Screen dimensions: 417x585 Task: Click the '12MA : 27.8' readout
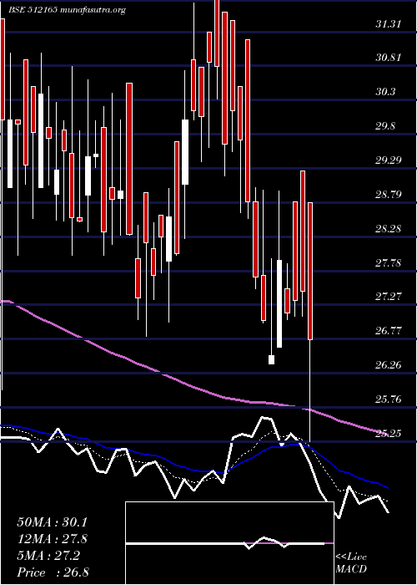click(52, 539)
